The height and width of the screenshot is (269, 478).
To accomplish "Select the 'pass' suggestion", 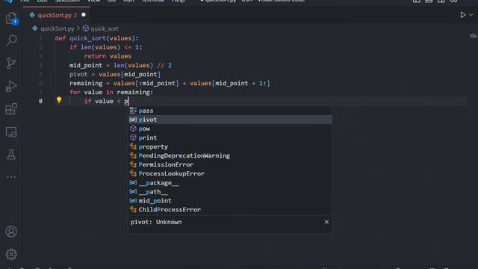I will [230, 111].
